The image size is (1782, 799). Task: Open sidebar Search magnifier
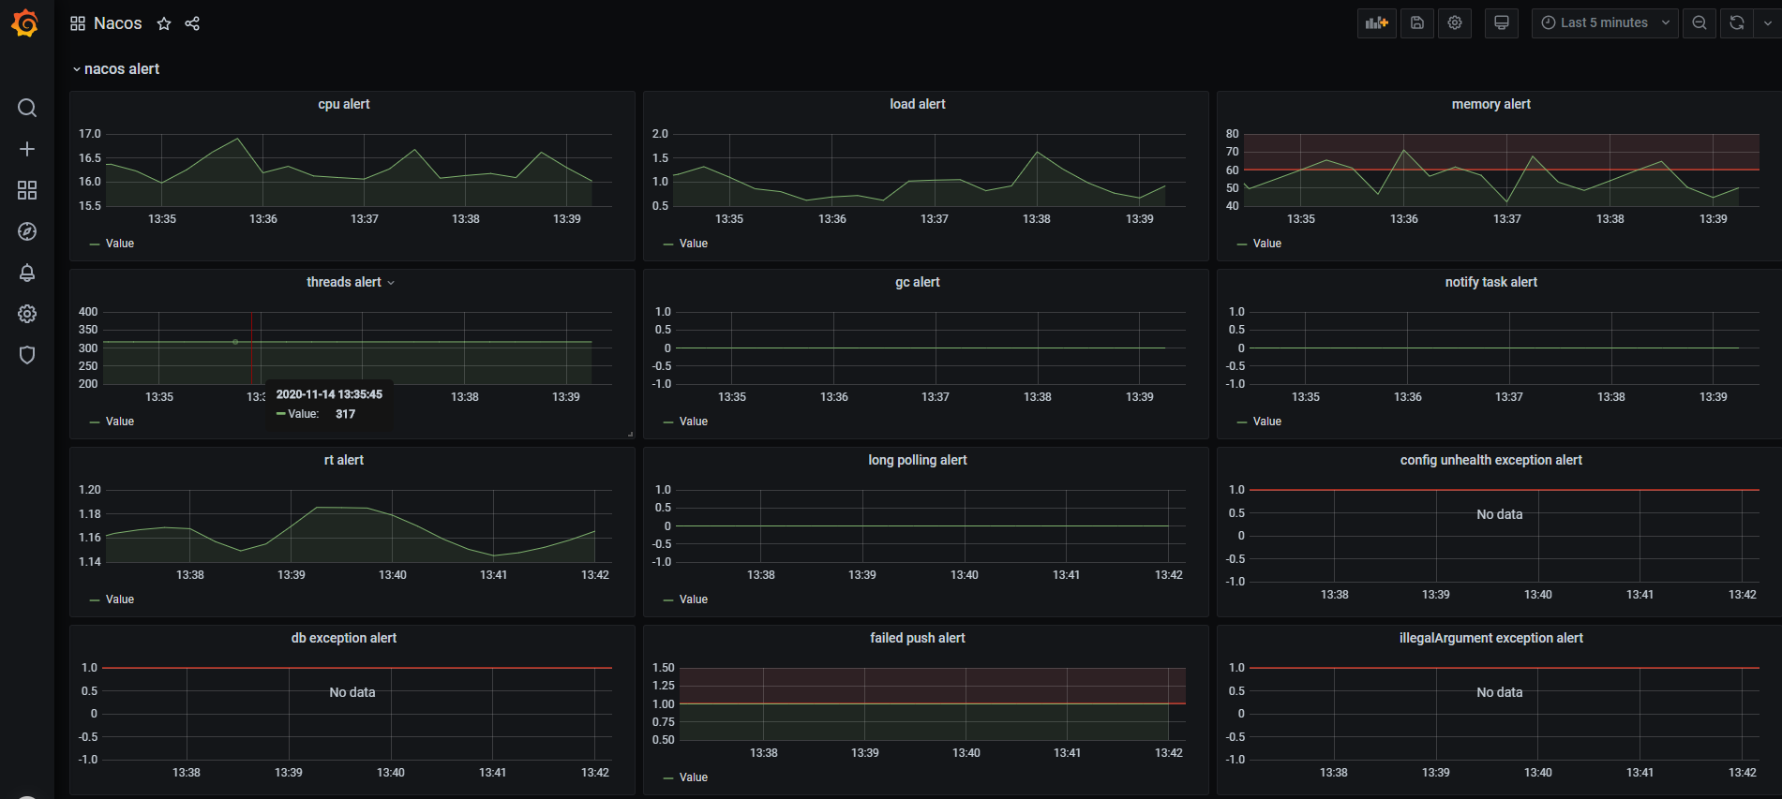click(x=27, y=108)
